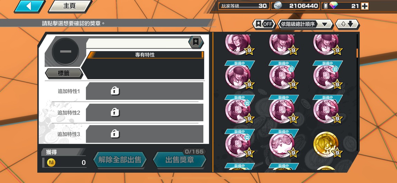397x183 pixels.
Task: Click 出售獎章 to sell medals
Action: (x=180, y=160)
